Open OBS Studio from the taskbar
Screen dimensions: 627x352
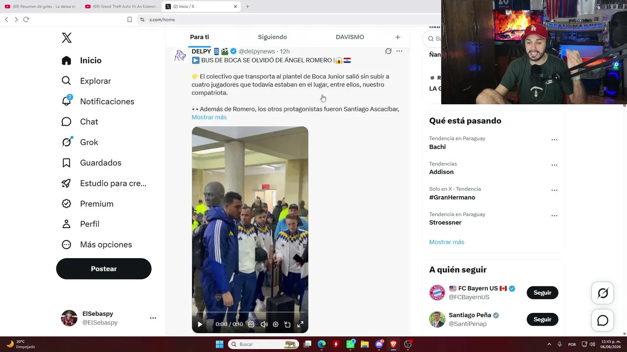(408, 344)
